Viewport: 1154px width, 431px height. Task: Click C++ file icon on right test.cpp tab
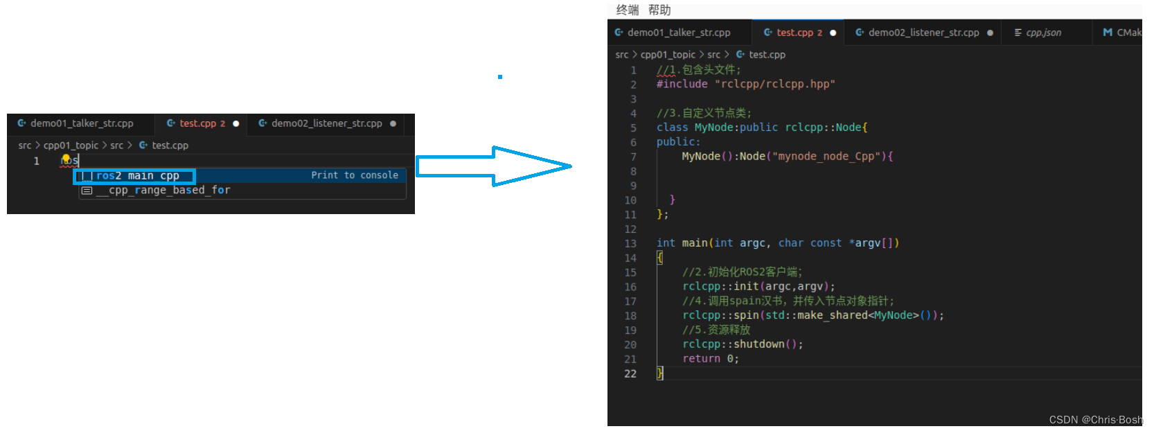click(x=768, y=33)
